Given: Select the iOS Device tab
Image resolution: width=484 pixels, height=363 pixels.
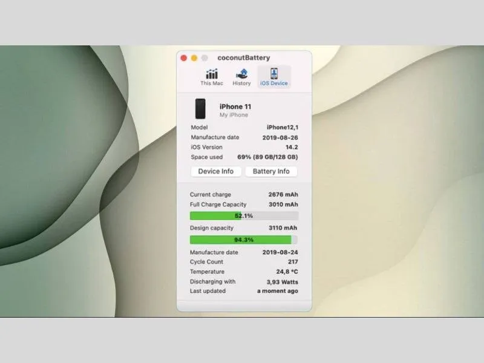Looking at the screenshot, I should [x=274, y=77].
